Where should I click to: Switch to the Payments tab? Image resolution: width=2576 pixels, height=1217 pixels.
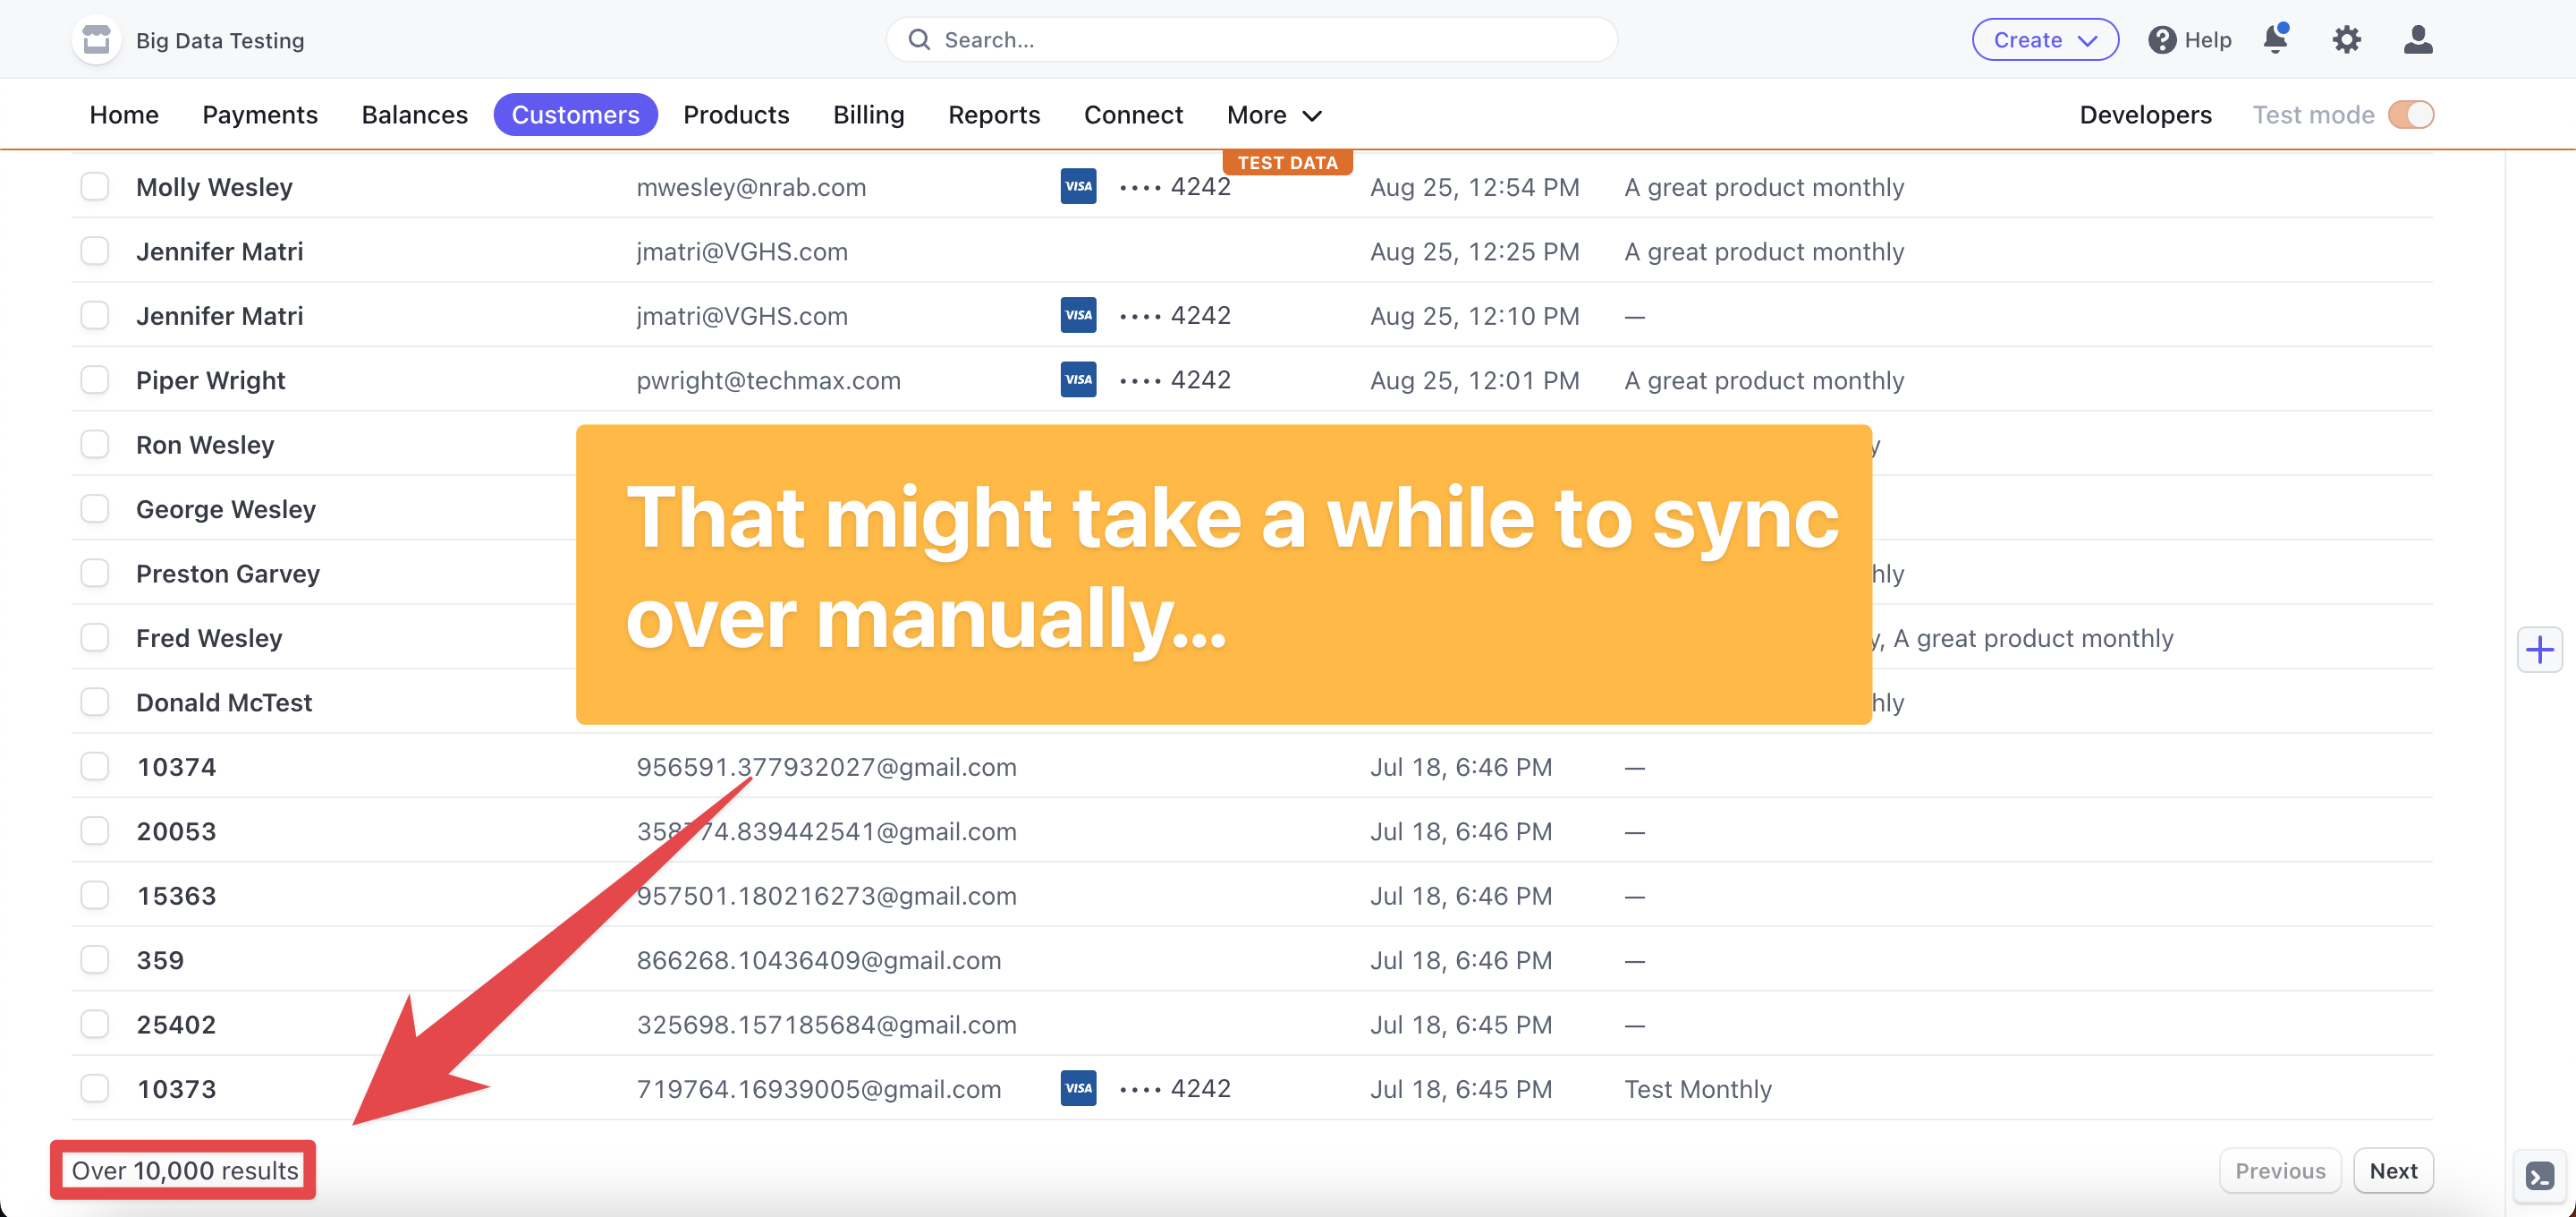point(260,115)
